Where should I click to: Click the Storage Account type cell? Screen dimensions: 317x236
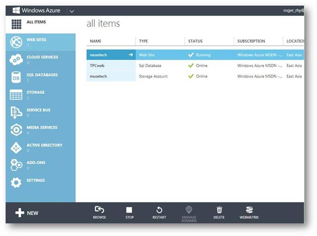[x=153, y=76]
